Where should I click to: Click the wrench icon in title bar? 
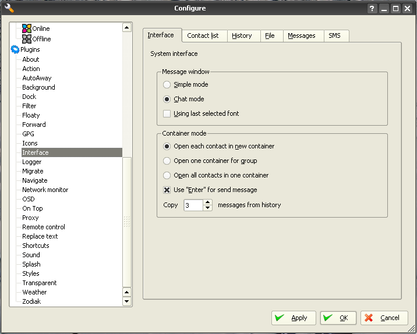pos(9,8)
